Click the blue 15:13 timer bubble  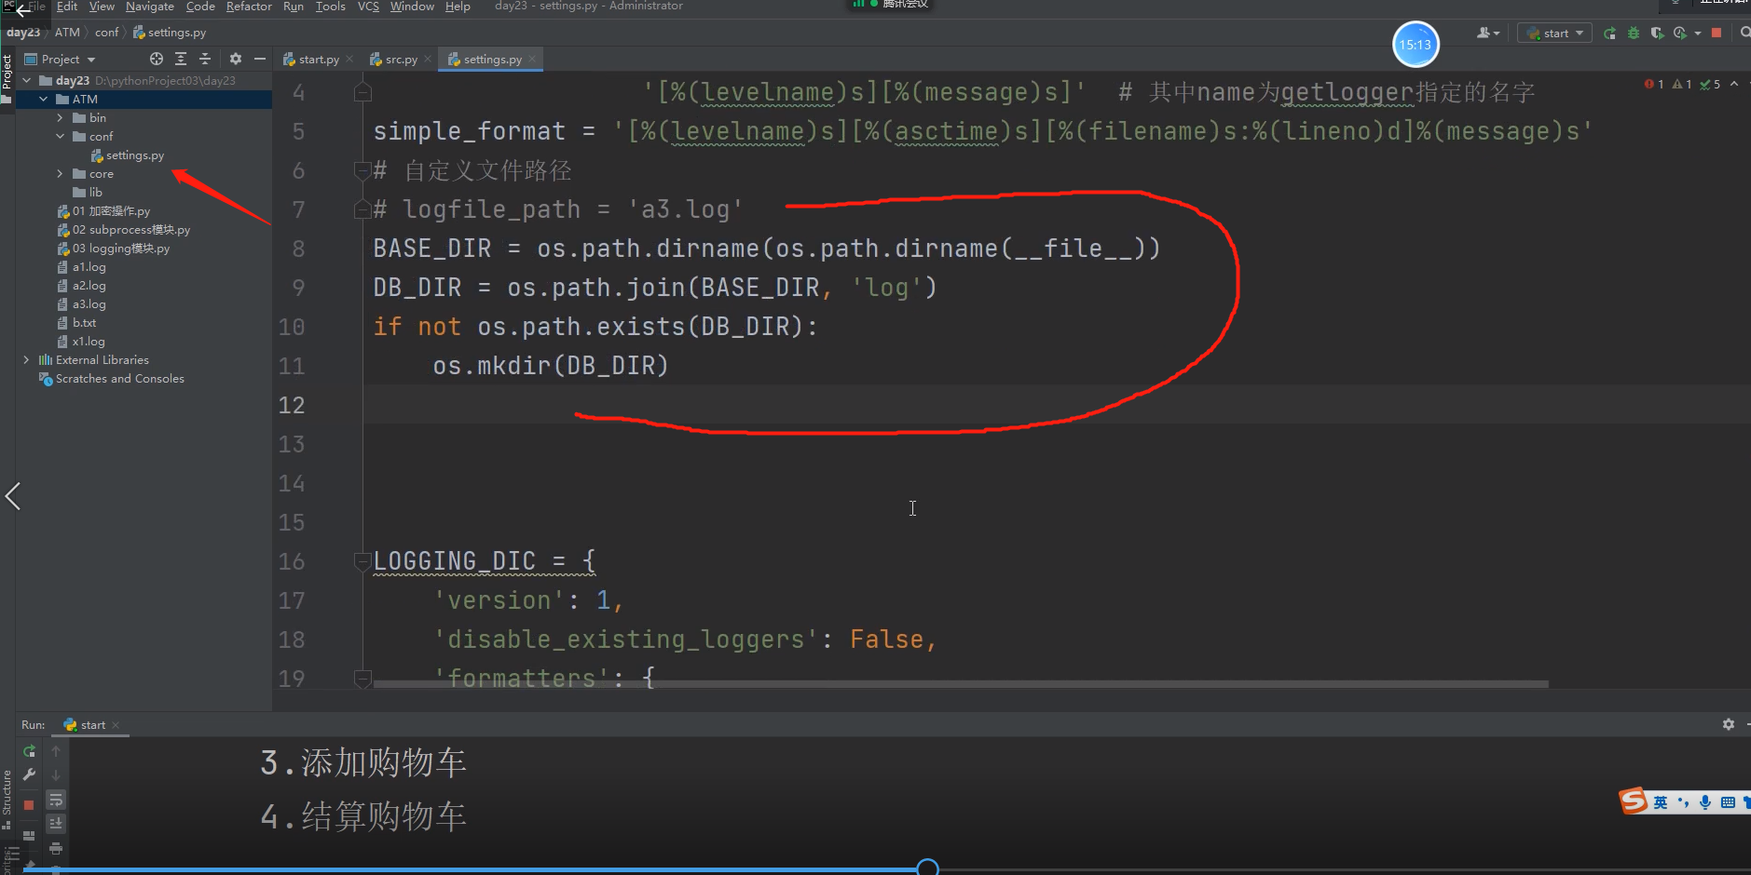point(1416,45)
